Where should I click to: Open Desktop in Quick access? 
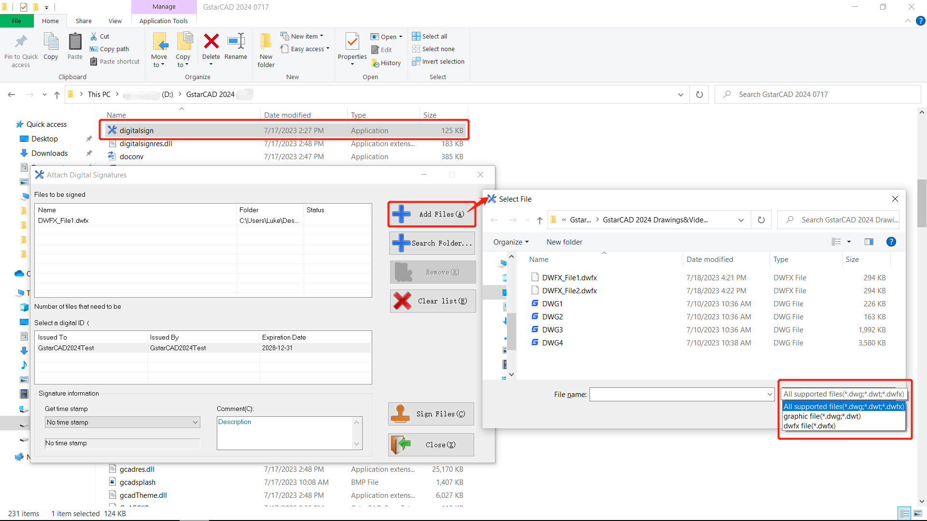click(x=44, y=139)
